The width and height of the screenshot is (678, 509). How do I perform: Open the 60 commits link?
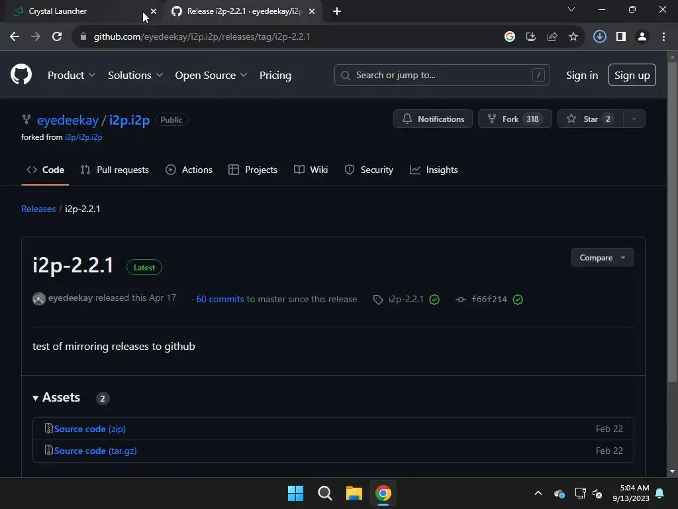click(x=220, y=299)
